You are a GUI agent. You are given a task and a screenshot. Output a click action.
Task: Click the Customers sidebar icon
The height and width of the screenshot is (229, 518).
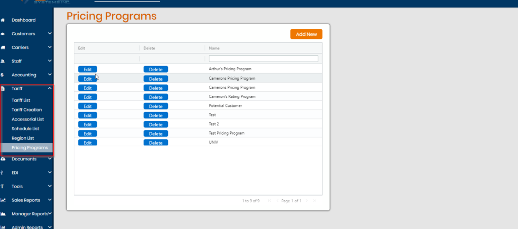(x=3, y=34)
